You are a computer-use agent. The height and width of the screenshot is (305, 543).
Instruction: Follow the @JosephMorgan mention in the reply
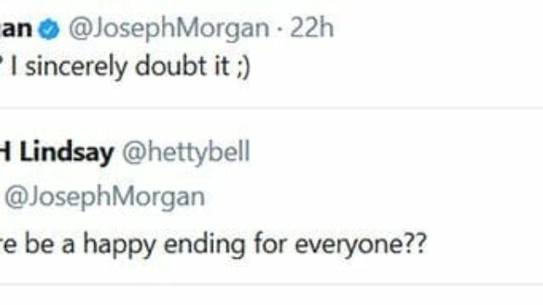(x=105, y=197)
